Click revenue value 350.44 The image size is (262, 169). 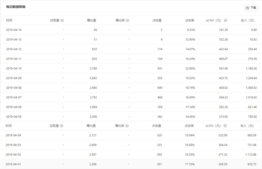coord(252,49)
